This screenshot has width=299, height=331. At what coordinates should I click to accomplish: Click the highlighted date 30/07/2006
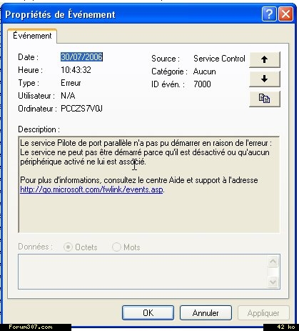pyautogui.click(x=81, y=57)
